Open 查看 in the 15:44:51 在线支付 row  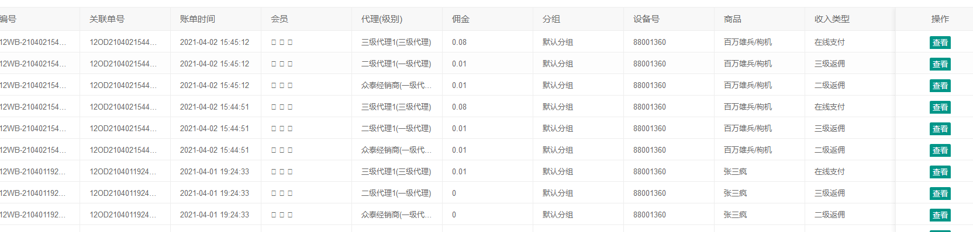tap(940, 107)
